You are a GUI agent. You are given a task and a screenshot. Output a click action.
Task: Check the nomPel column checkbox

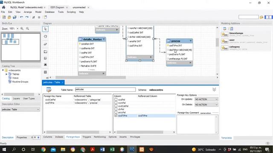(x=116, y=103)
